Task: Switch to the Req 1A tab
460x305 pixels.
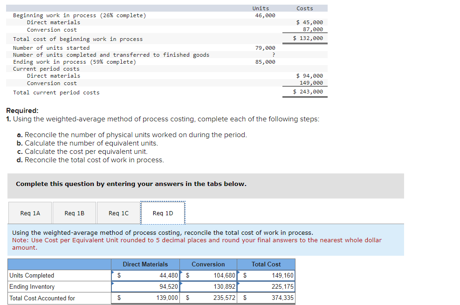Action: [30, 213]
